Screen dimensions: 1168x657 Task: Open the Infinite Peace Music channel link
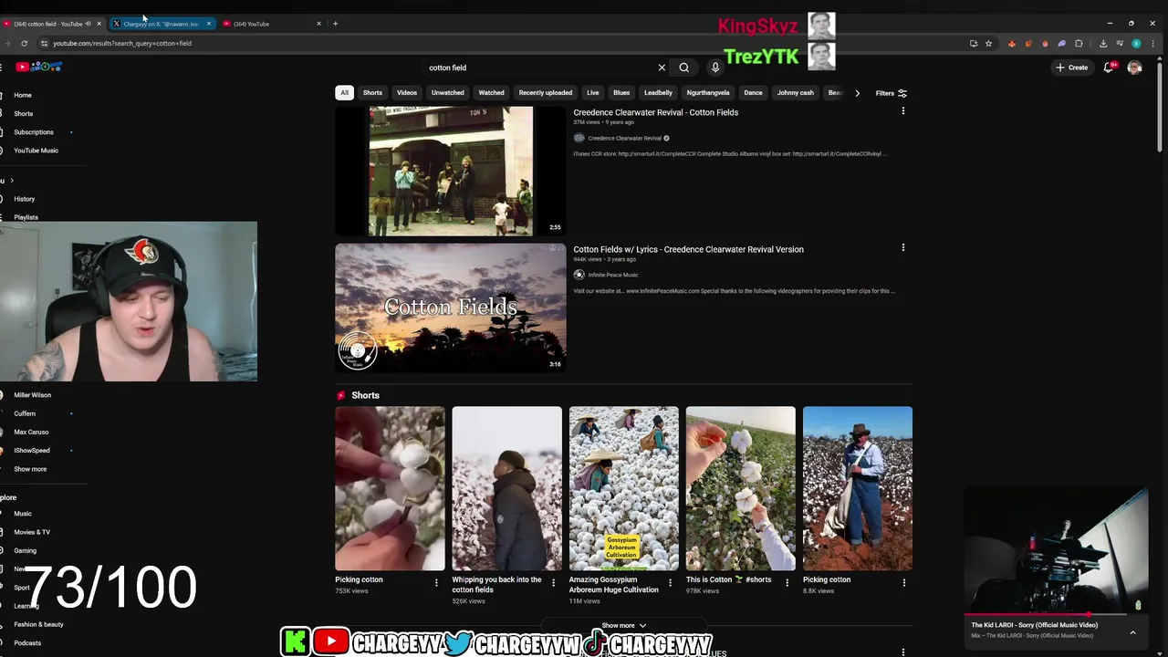click(613, 275)
